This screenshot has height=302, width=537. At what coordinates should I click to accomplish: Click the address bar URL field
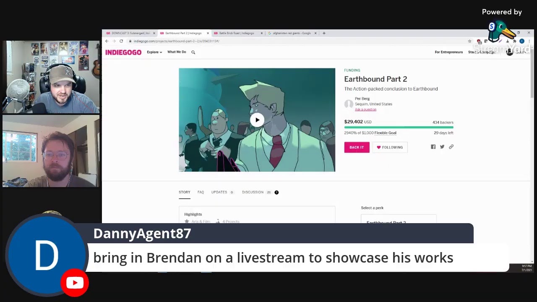point(294,41)
